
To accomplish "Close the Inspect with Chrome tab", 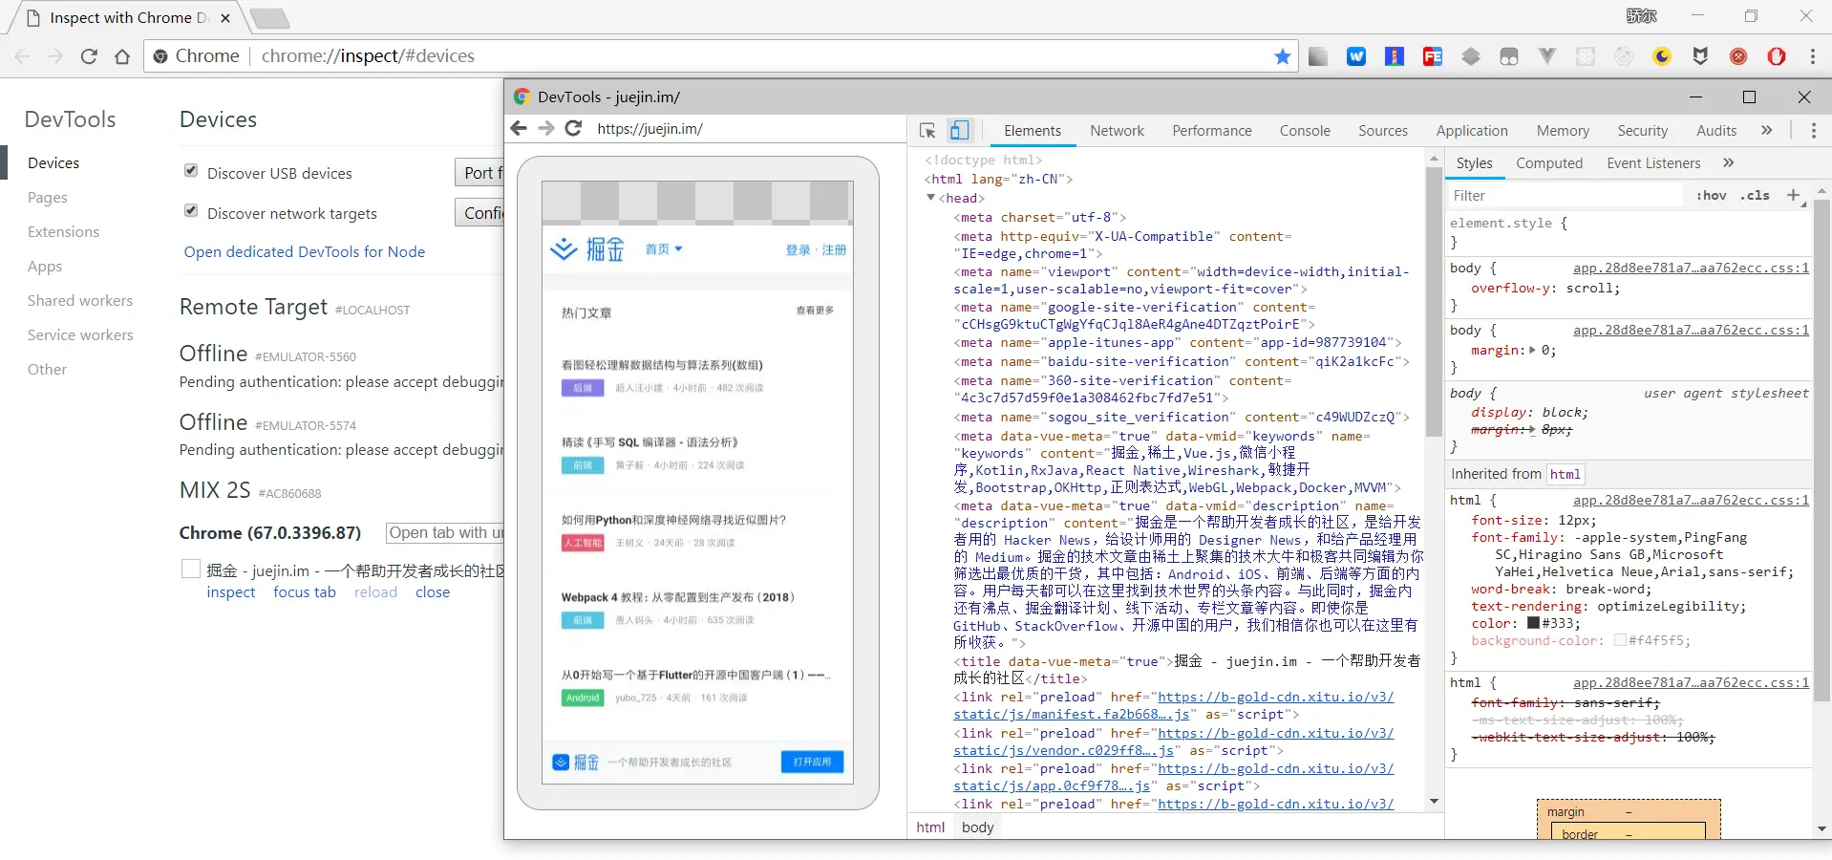I will [225, 18].
